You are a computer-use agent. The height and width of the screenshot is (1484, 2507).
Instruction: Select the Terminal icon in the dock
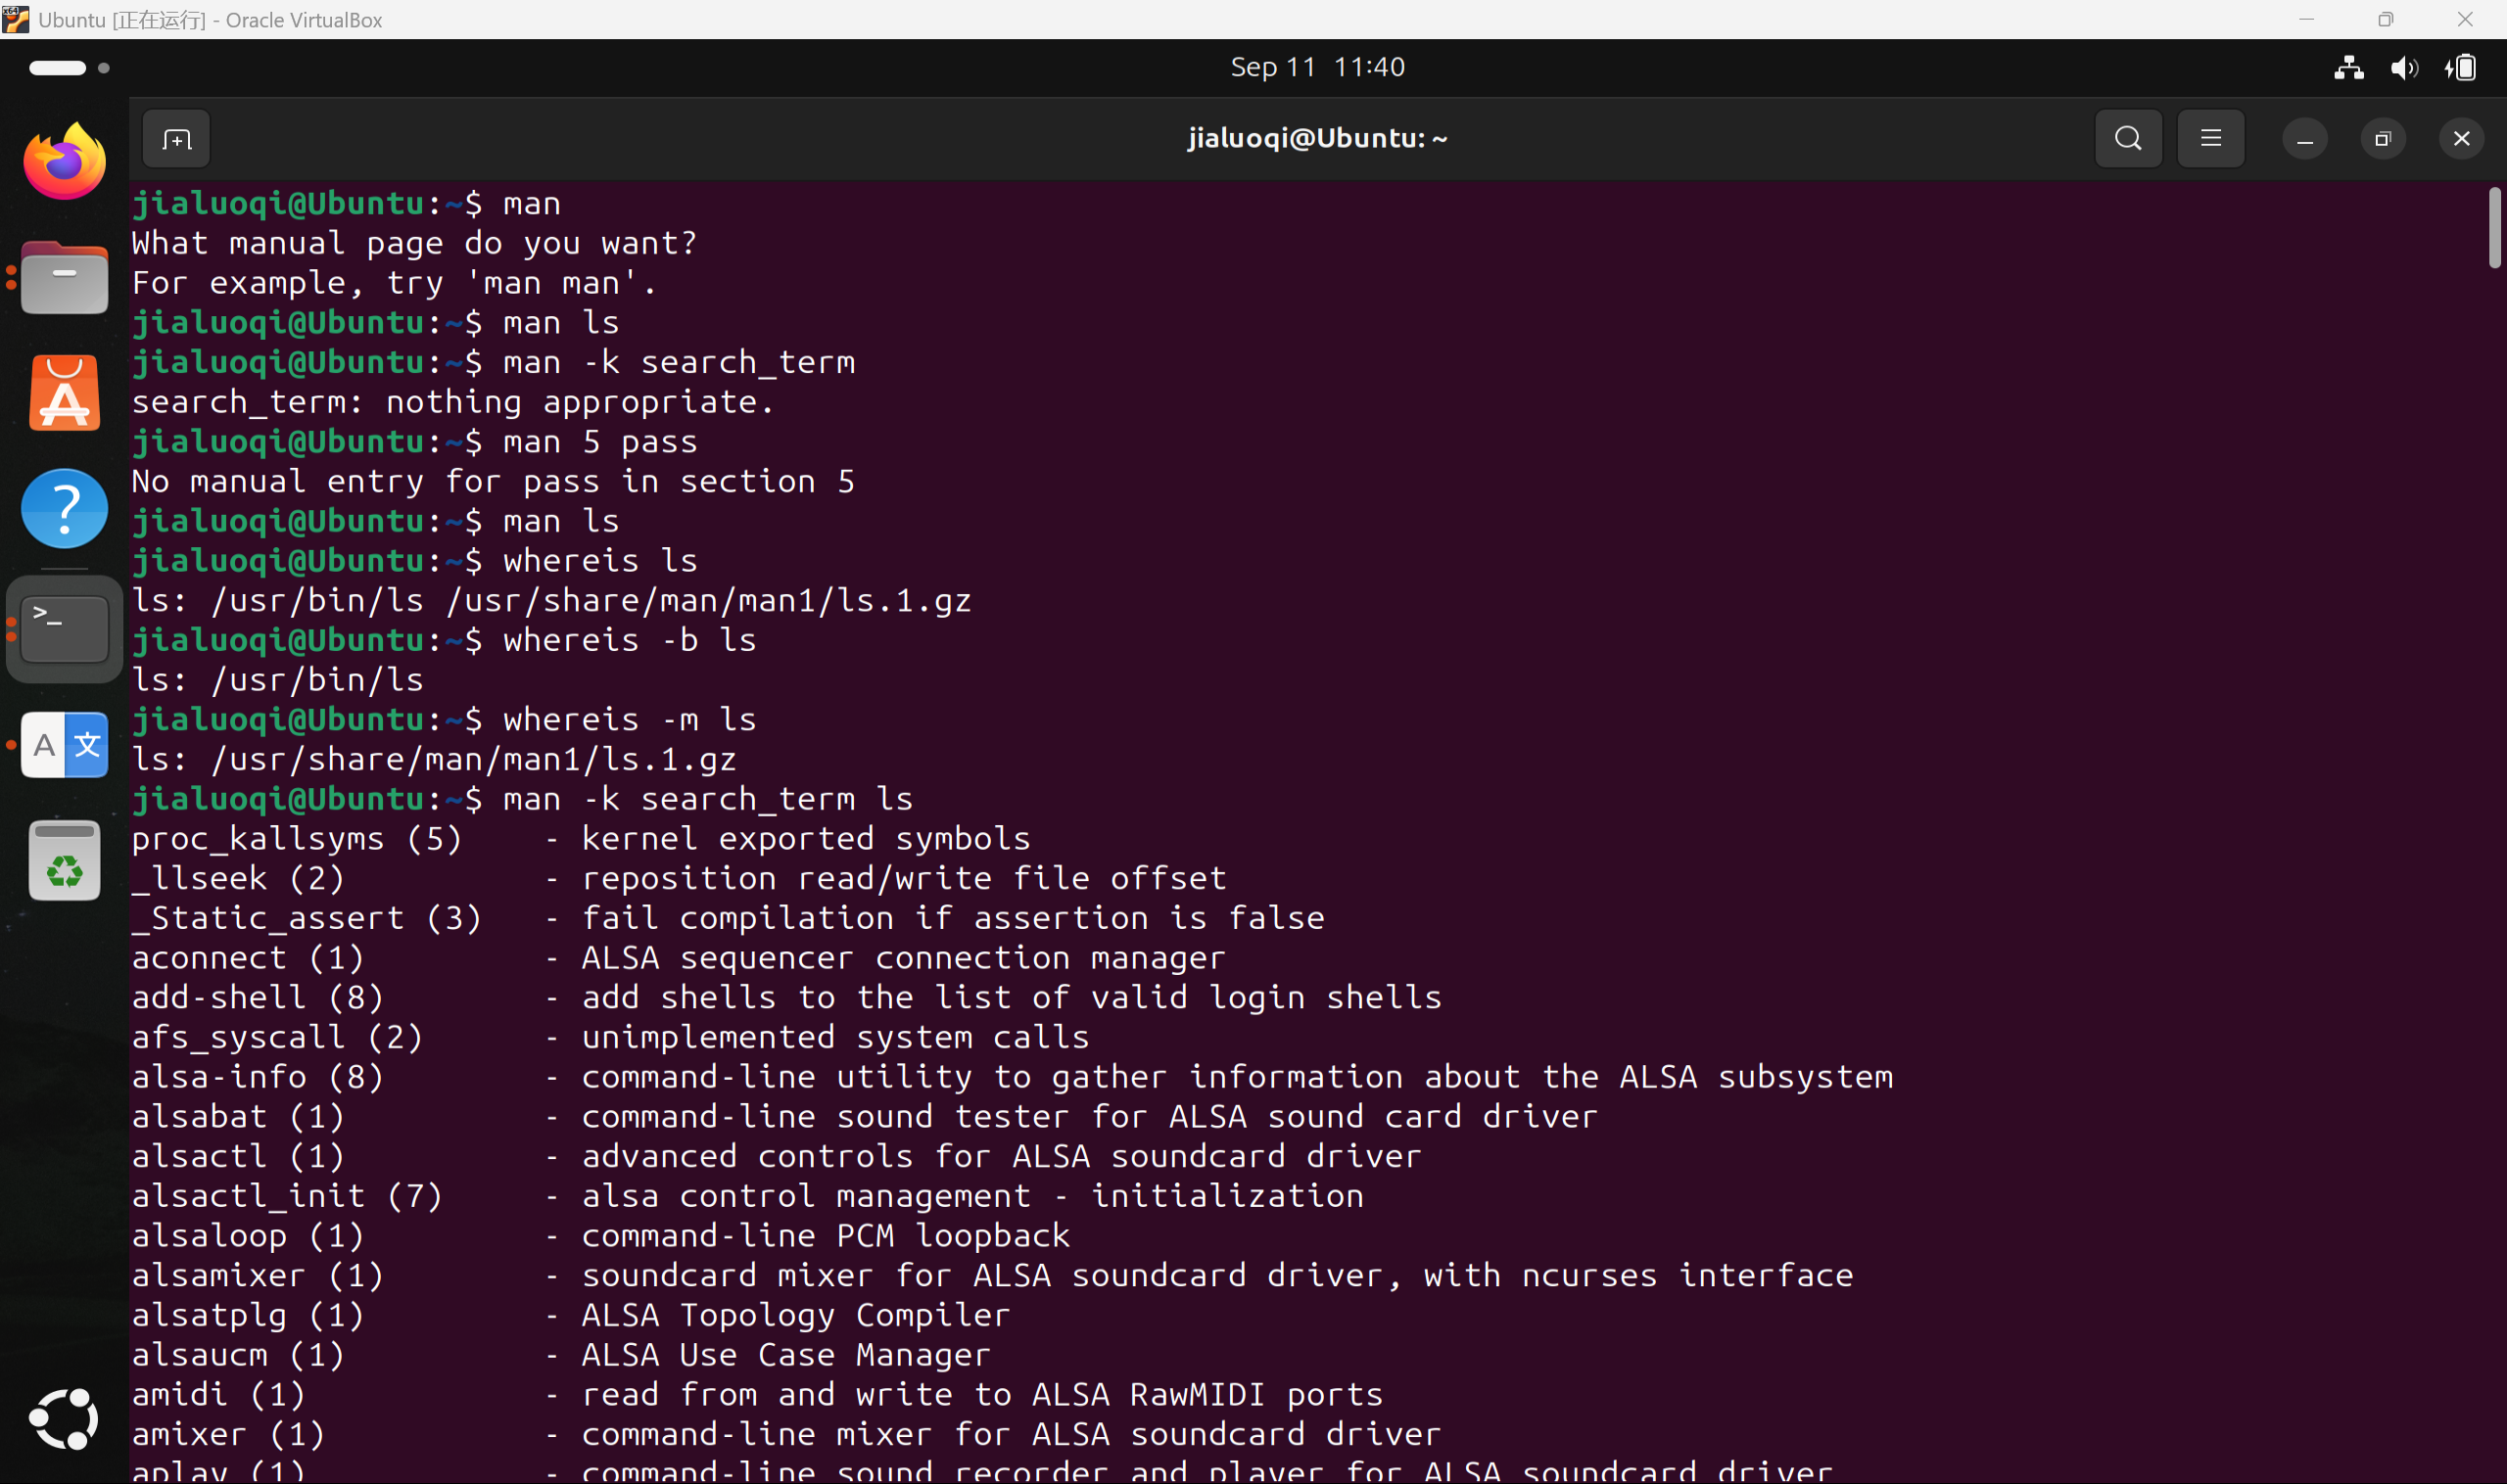[65, 629]
